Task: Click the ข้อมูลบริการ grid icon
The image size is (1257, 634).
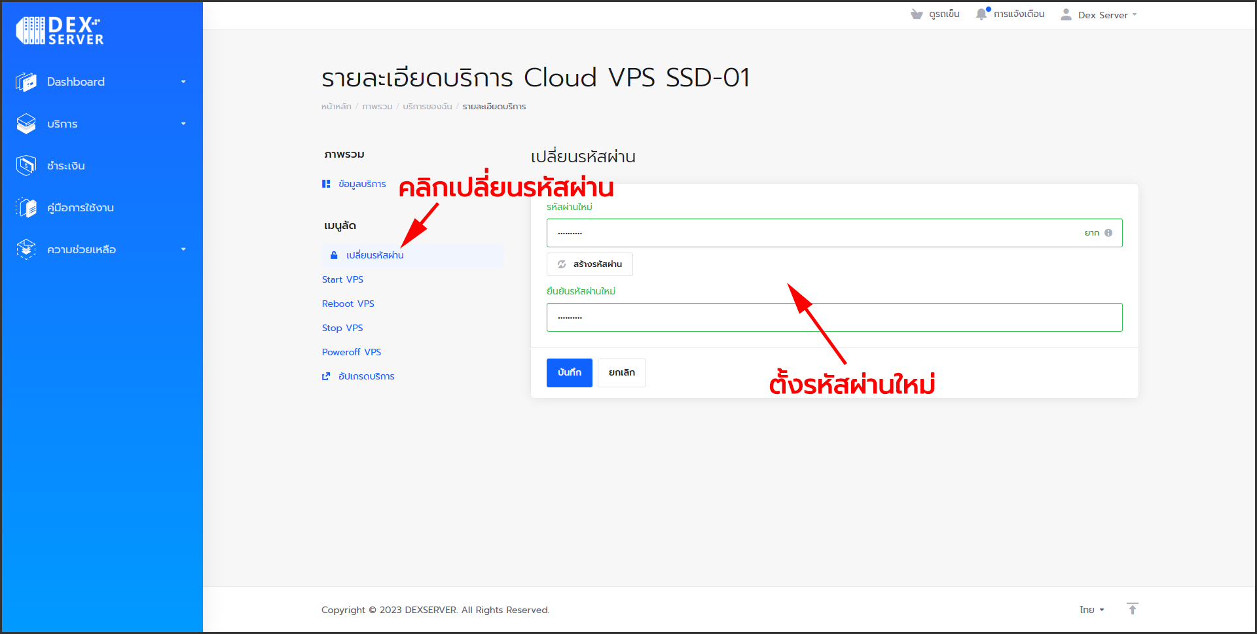Action: pyautogui.click(x=327, y=184)
